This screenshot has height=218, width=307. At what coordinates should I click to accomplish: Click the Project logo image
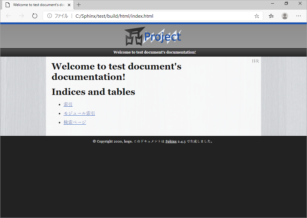[x=153, y=36]
